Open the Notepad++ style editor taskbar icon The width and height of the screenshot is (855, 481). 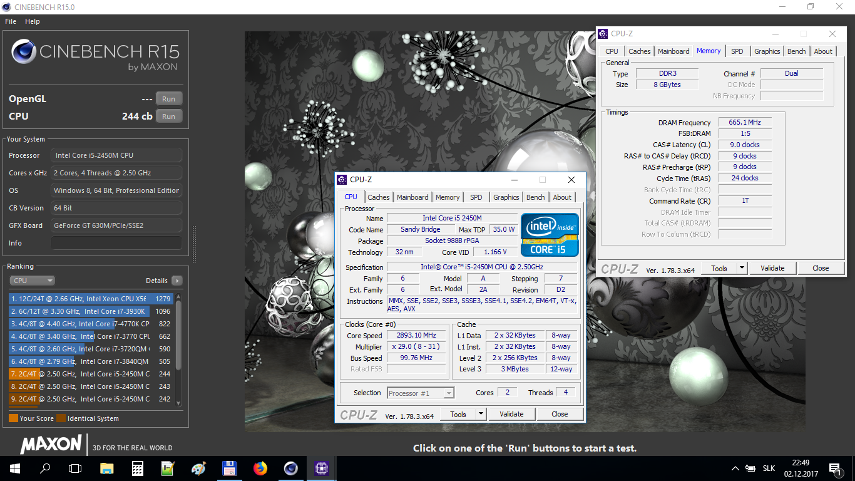click(x=168, y=468)
